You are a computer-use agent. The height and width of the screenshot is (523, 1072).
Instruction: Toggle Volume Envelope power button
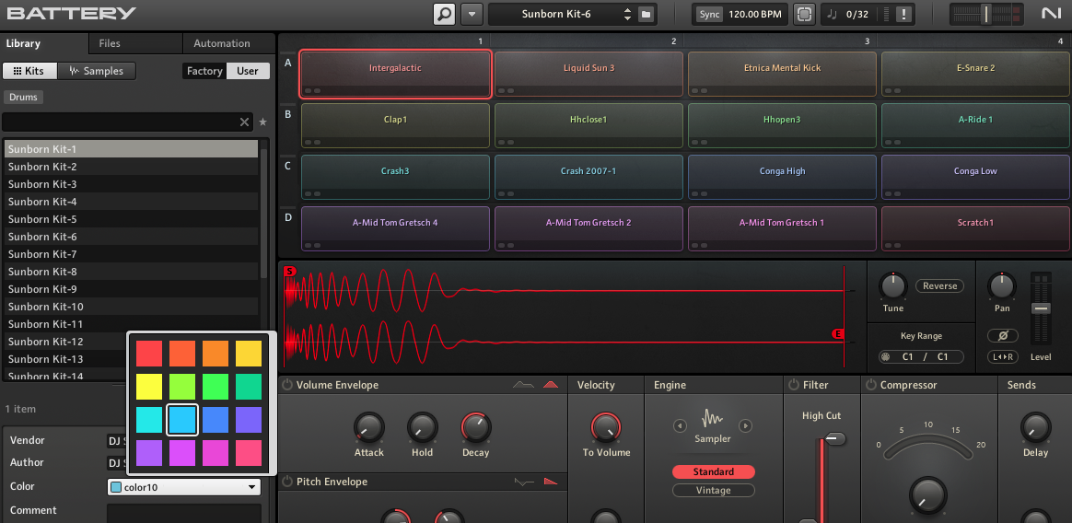coord(287,385)
